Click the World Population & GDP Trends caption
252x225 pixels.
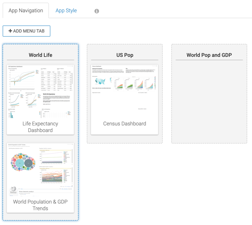point(40,205)
